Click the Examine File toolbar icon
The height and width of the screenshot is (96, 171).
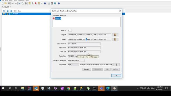(49, 3)
